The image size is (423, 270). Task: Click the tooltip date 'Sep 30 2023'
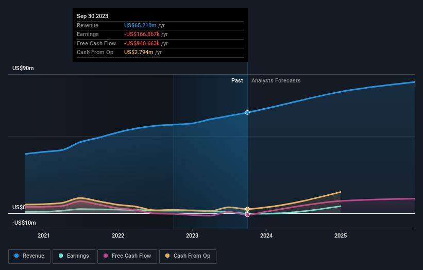click(x=93, y=16)
